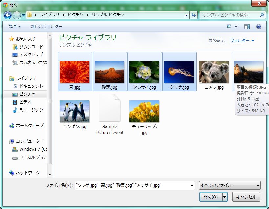The image size is (269, 209).
Task: Select the 菊.jpg thumbnail
Action: (x=75, y=72)
